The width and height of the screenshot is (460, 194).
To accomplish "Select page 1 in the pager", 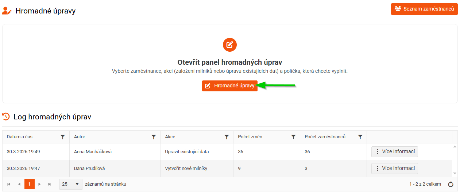I will (x=29, y=184).
